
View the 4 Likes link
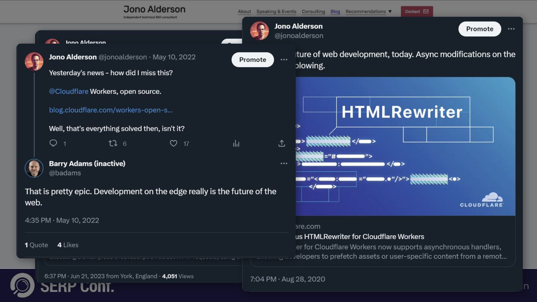[68, 245]
